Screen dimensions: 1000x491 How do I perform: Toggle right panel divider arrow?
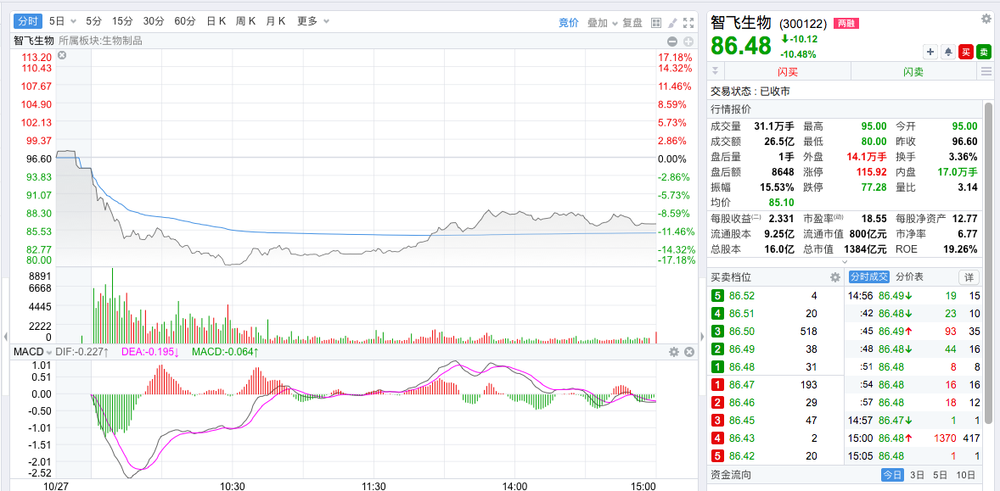pos(701,337)
